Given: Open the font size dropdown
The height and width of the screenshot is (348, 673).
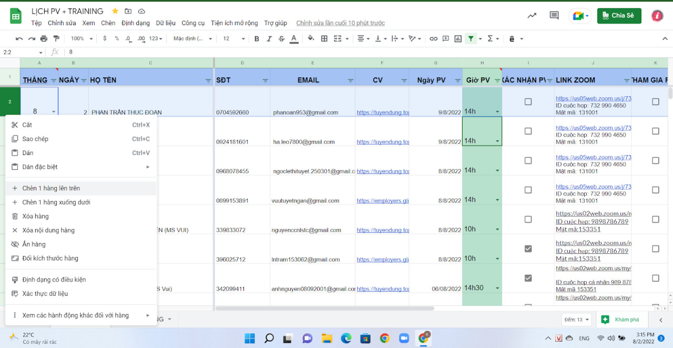Looking at the screenshot, I should pyautogui.click(x=233, y=38).
